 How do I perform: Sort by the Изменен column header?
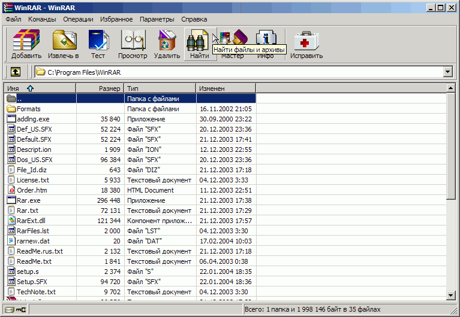[x=226, y=89]
